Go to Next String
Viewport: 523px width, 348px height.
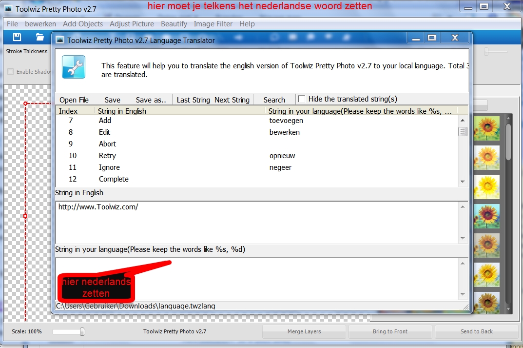232,100
